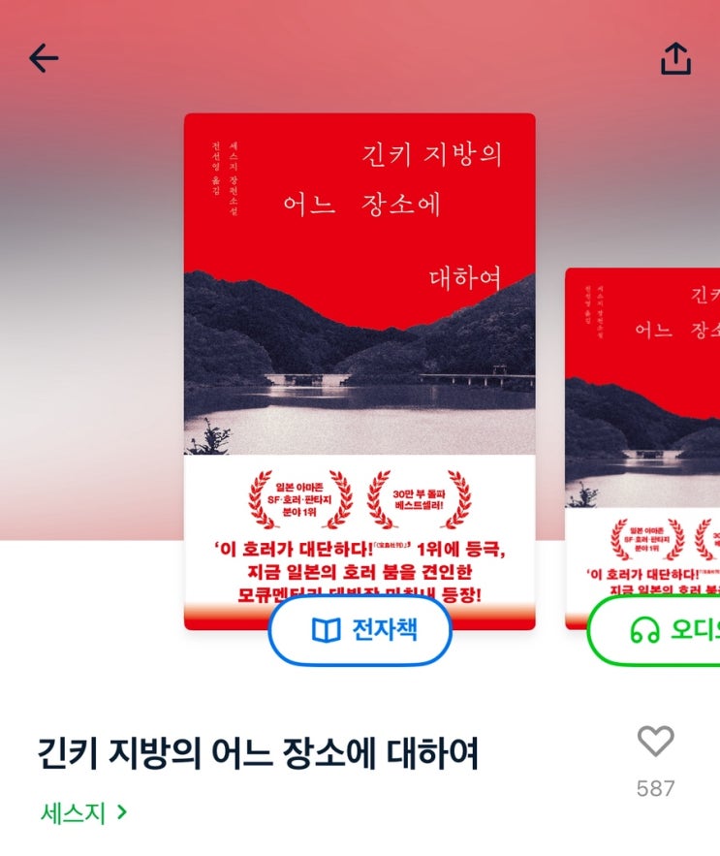Click the book title 긴키 지방의 어느 장소에 대하여
Screen dimensions: 720x856
tap(258, 753)
